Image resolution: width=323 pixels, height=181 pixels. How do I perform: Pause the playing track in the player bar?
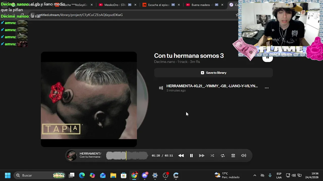(x=191, y=156)
